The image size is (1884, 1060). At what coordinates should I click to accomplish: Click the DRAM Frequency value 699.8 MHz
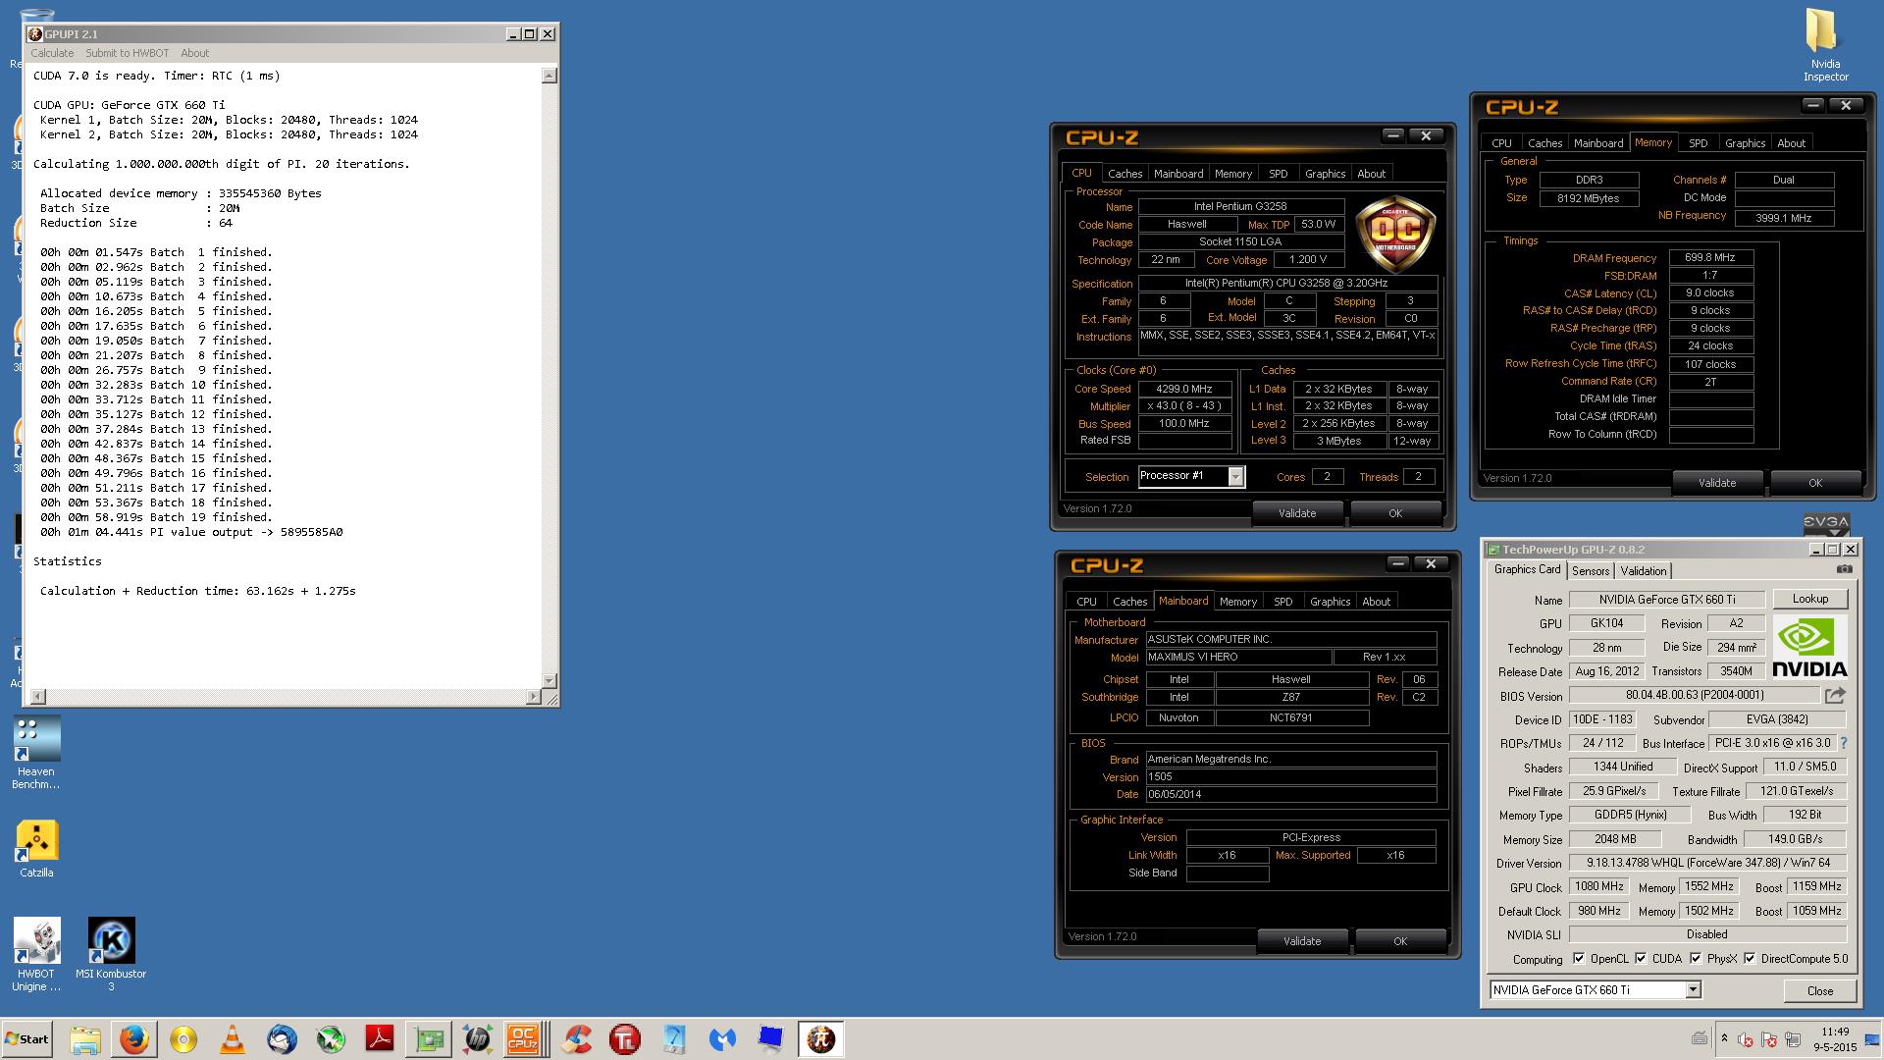tap(1710, 258)
